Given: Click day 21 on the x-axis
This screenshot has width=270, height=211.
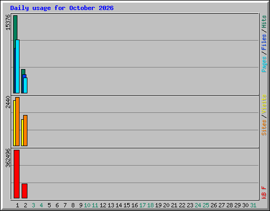Looking at the screenshot, I should 174,205.
